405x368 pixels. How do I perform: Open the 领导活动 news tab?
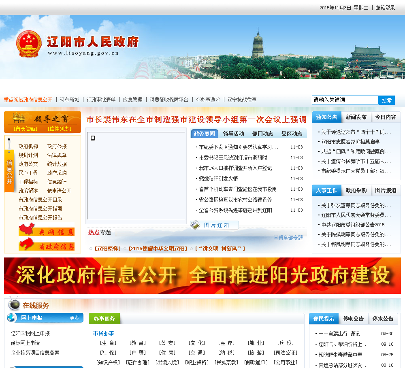[x=234, y=134]
